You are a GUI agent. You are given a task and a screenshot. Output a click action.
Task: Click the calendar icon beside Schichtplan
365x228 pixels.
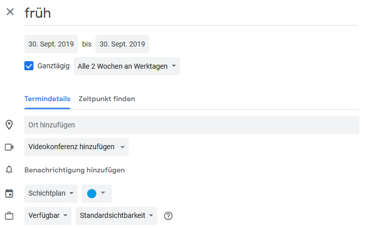click(9, 194)
